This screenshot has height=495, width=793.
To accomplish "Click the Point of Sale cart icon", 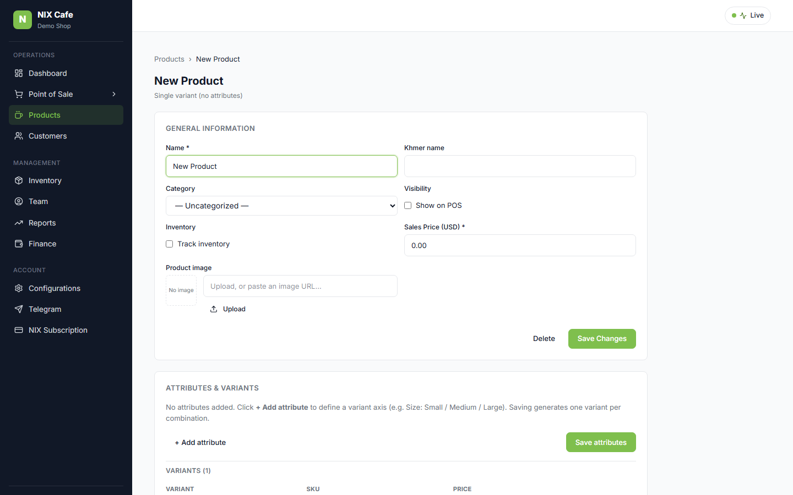I will 19,94.
